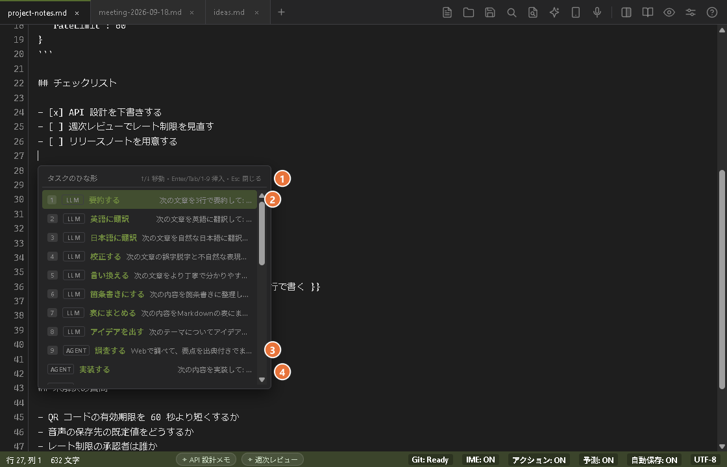Click the QR コードの有効期限 question line
Image resolution: width=727 pixels, height=467 pixels.
pos(139,417)
